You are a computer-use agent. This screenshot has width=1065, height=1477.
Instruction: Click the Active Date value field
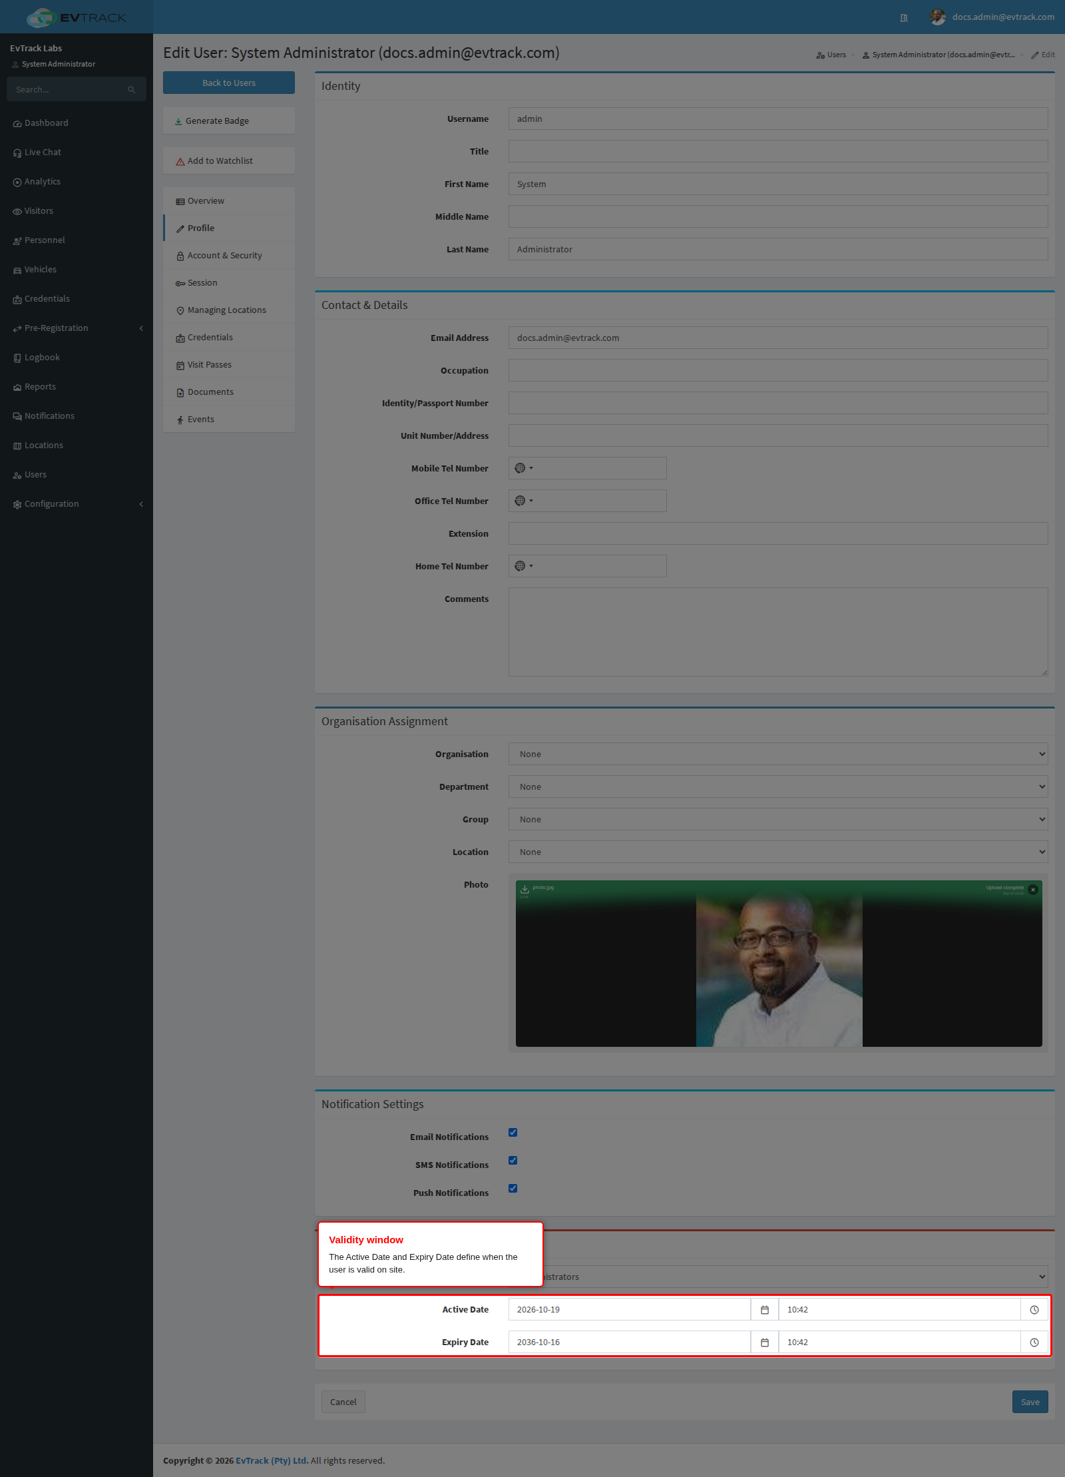point(630,1309)
